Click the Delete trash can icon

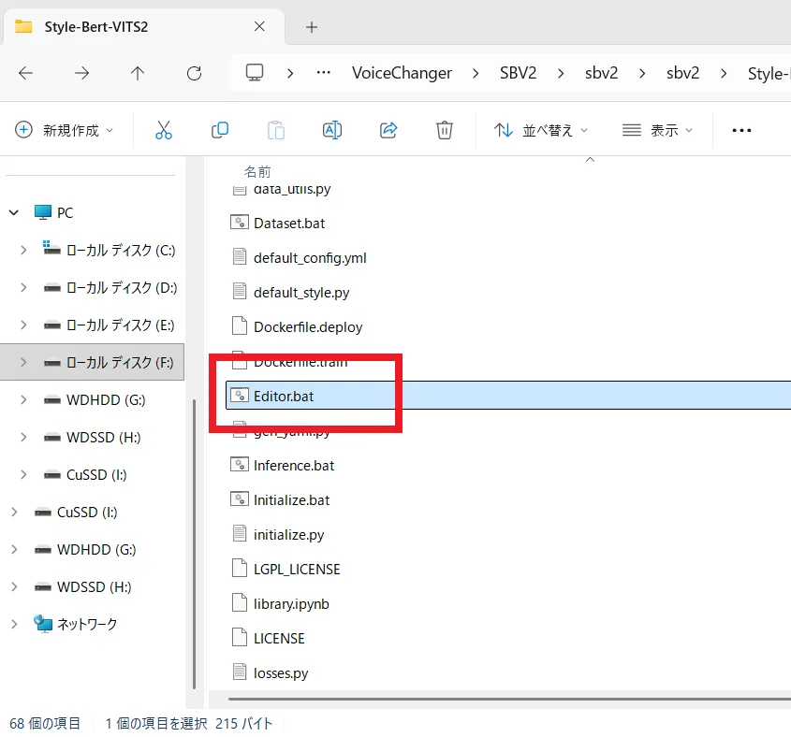(x=445, y=130)
